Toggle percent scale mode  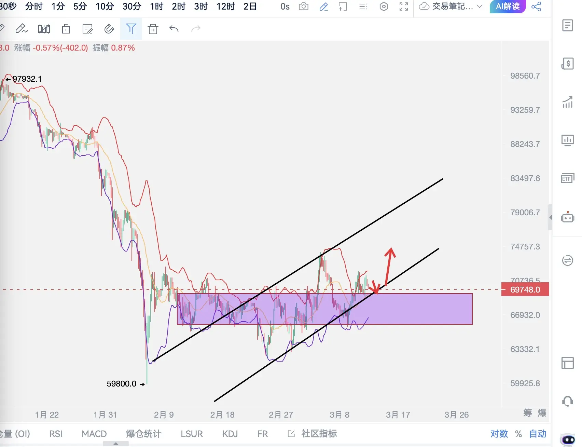tap(518, 434)
